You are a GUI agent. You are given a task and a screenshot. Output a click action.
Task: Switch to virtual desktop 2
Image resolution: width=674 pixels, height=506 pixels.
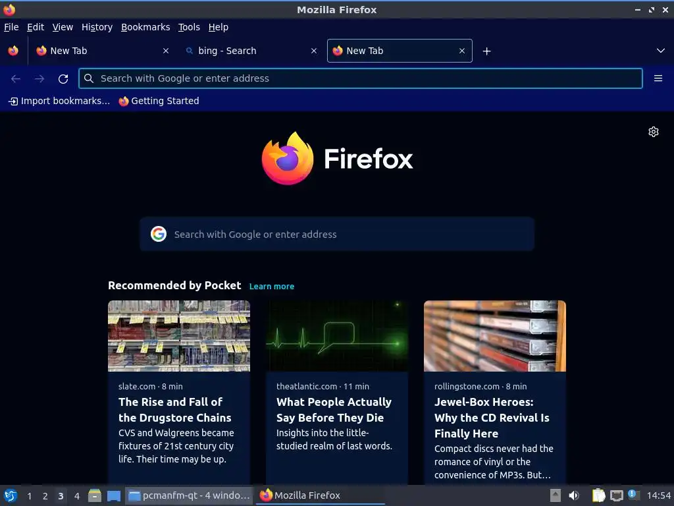pyautogui.click(x=45, y=496)
